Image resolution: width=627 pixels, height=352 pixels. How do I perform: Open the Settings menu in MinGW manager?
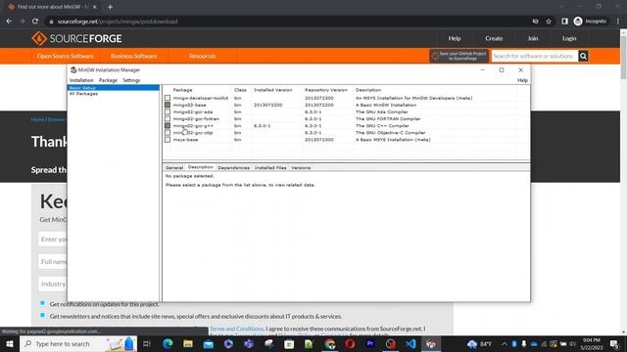click(x=131, y=80)
